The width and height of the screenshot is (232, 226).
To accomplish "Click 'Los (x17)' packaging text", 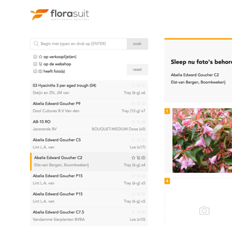I will (x=138, y=147).
